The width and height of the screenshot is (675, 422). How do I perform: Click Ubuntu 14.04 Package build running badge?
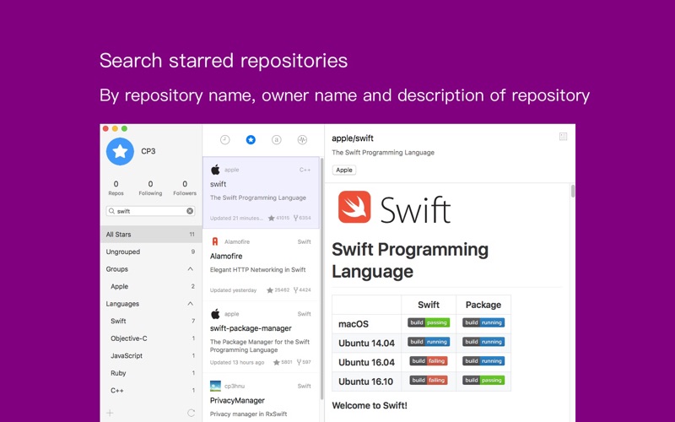click(483, 342)
